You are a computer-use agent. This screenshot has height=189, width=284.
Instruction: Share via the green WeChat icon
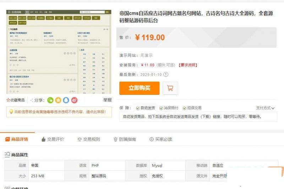[50, 100]
